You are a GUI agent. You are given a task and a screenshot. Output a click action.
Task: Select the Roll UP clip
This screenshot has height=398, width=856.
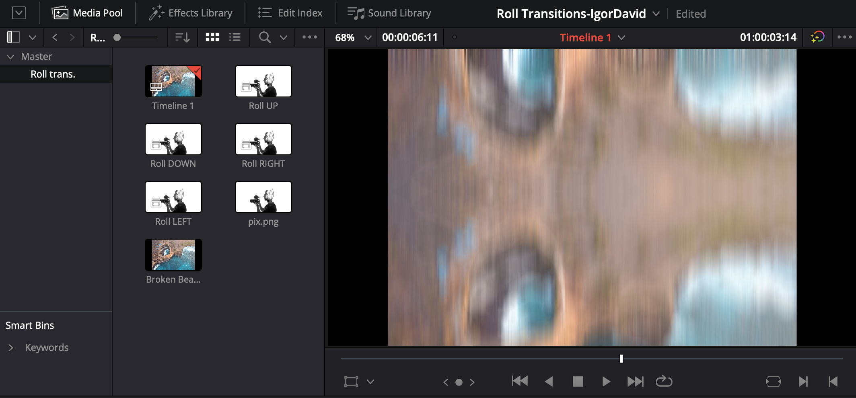coord(263,81)
